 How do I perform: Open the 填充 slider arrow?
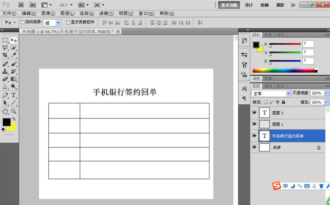(x=326, y=102)
